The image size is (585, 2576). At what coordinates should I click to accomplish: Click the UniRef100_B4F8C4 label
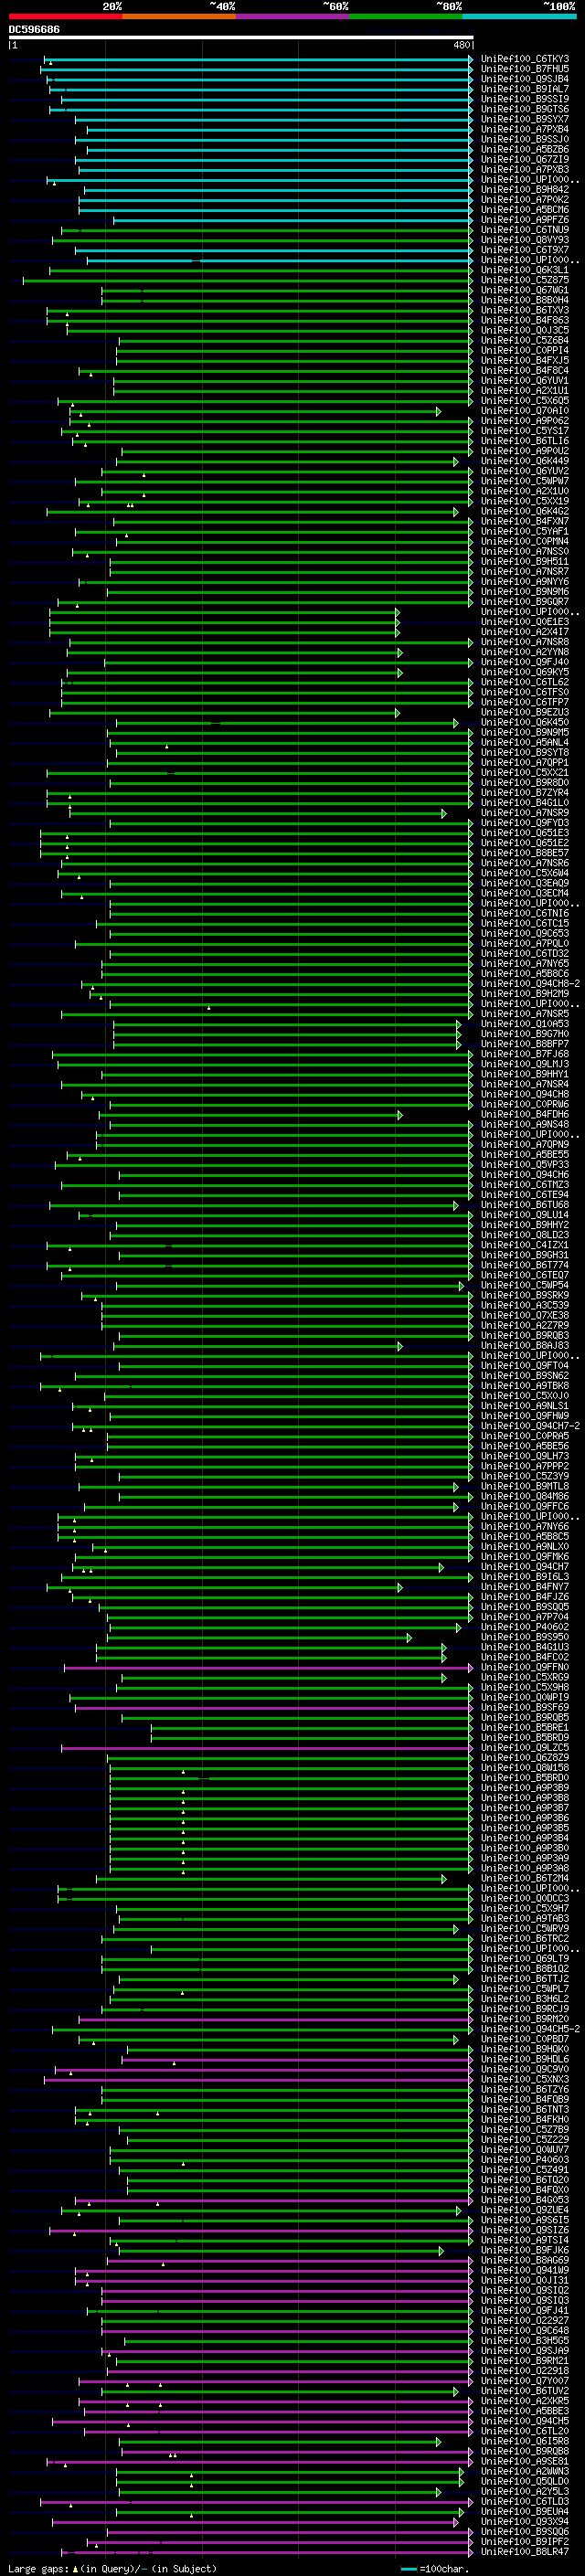[525, 370]
